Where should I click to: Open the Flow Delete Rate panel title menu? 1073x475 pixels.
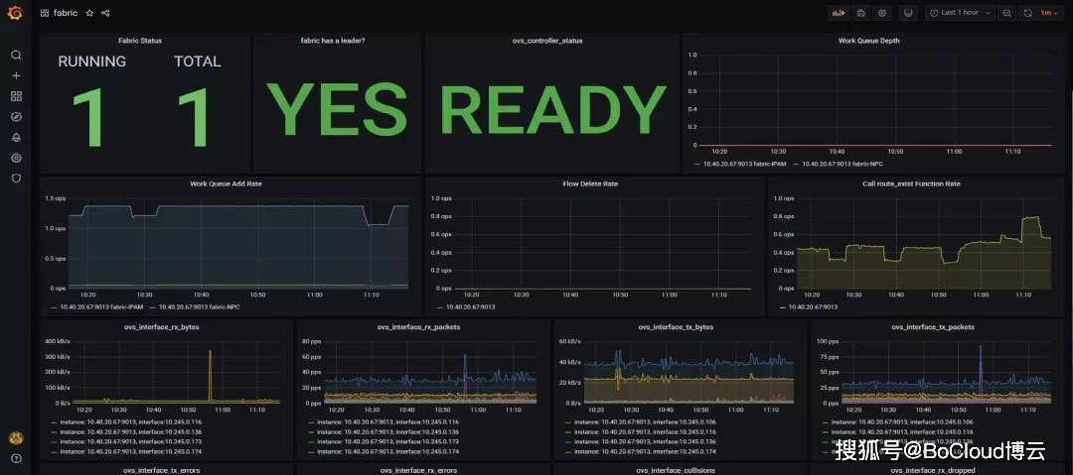pos(590,183)
